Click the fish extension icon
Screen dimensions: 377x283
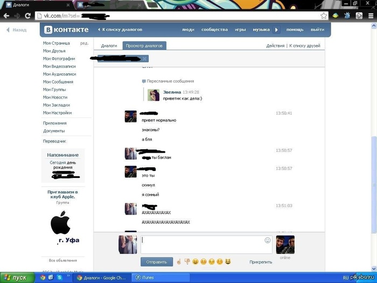(x=336, y=16)
